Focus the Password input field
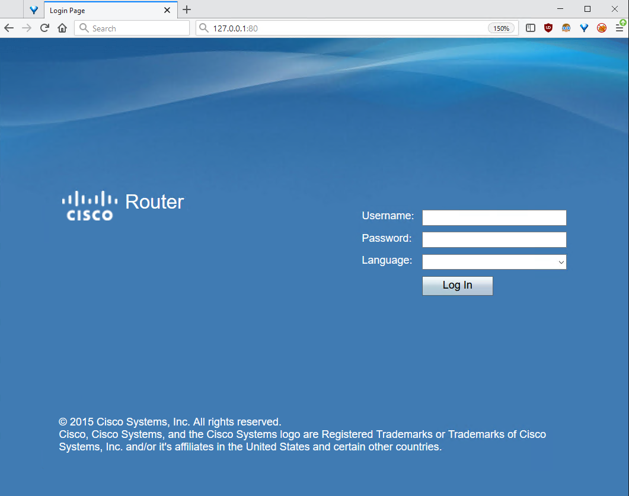Image resolution: width=629 pixels, height=496 pixels. pyautogui.click(x=494, y=240)
